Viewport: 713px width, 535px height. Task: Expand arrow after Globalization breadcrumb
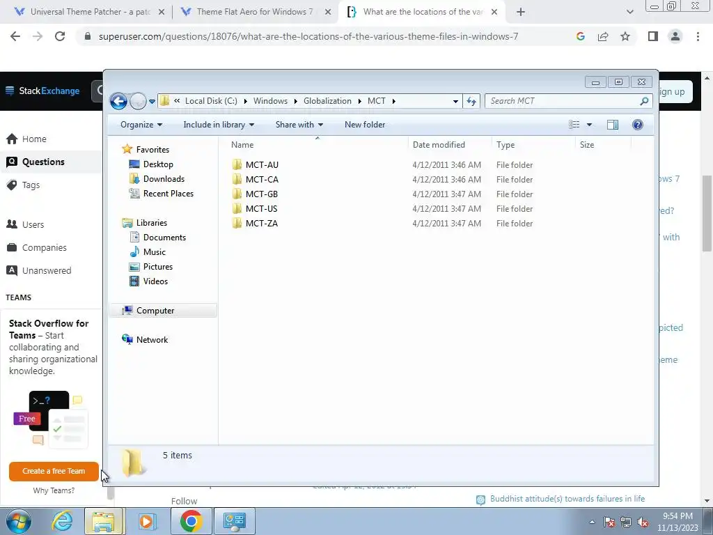tap(359, 101)
